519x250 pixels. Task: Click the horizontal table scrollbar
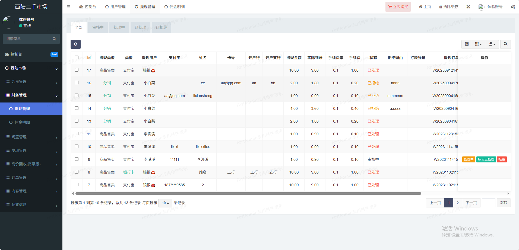point(248,194)
